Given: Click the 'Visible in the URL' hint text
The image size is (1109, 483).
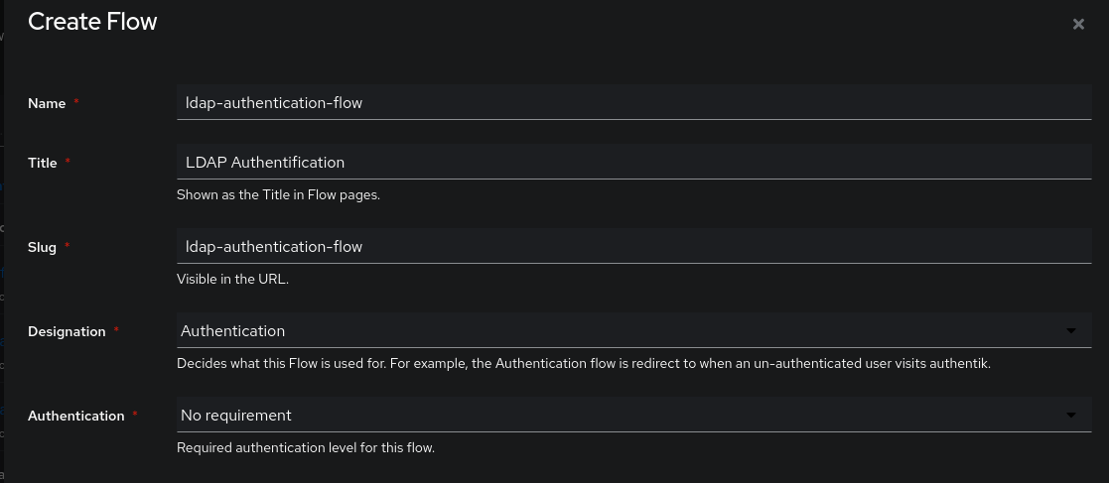Looking at the screenshot, I should pyautogui.click(x=232, y=279).
